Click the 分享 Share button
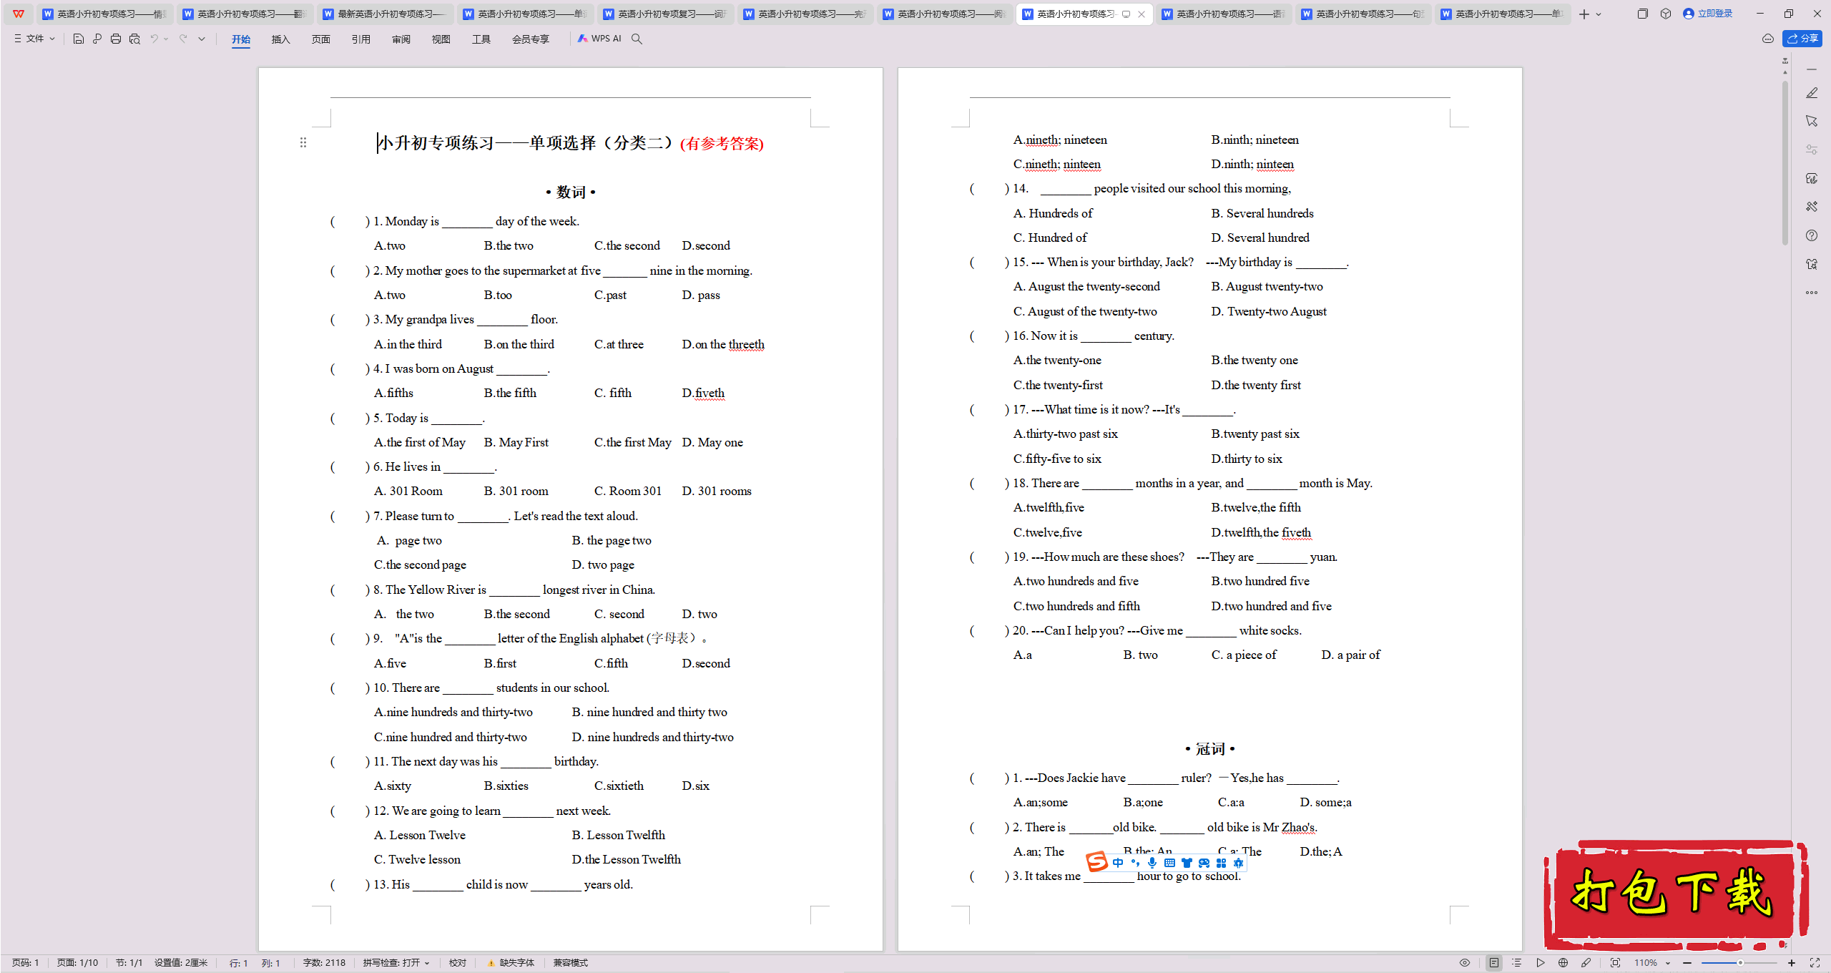The image size is (1831, 973). click(x=1802, y=39)
